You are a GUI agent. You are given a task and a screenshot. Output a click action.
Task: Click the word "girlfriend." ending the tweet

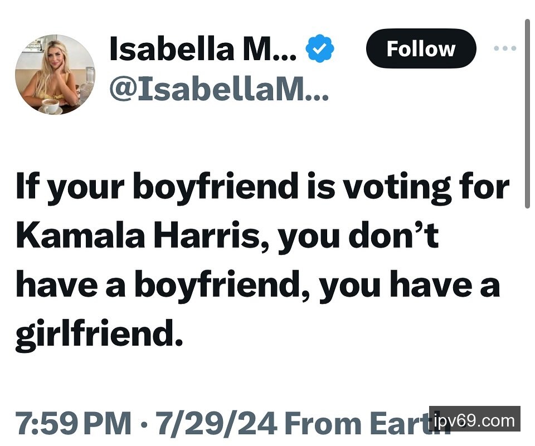99,334
